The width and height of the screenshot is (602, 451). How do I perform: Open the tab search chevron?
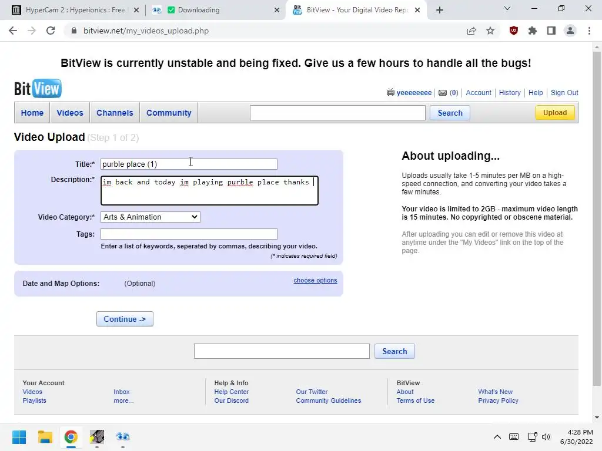(x=507, y=8)
